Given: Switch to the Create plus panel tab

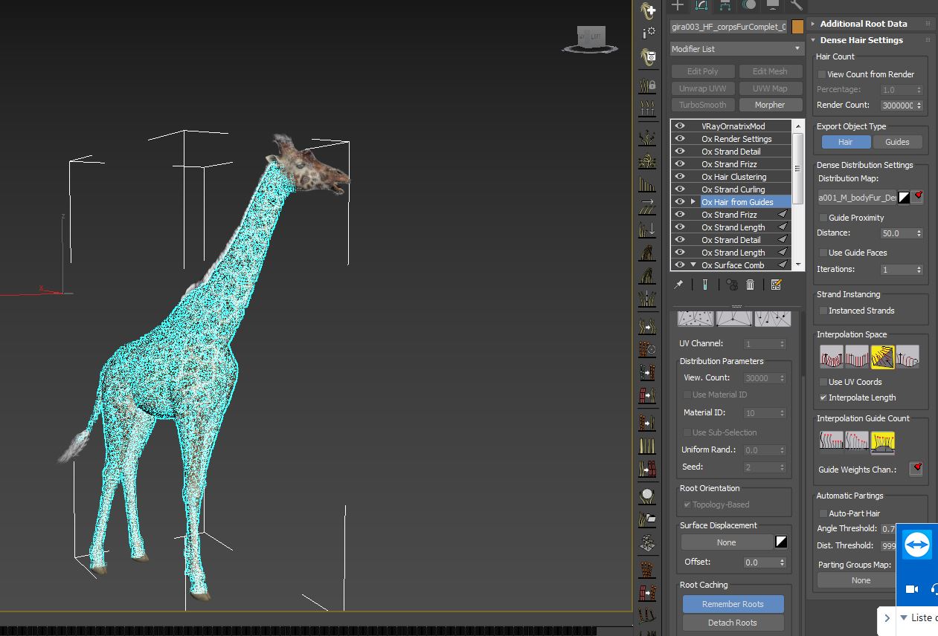Looking at the screenshot, I should coord(678,6).
